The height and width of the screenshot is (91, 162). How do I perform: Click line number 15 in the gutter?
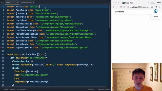(x=3, y=54)
